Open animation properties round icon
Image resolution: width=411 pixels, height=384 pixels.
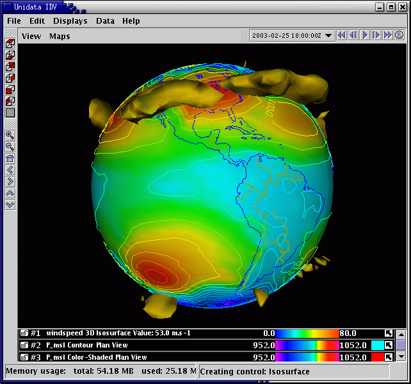[399, 35]
